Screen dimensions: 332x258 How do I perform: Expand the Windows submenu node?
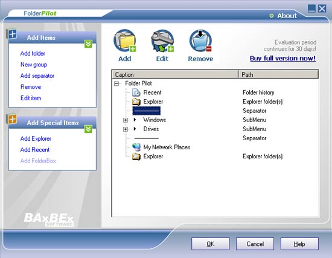[126, 120]
